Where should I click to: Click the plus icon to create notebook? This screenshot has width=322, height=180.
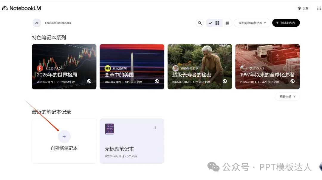click(x=64, y=137)
